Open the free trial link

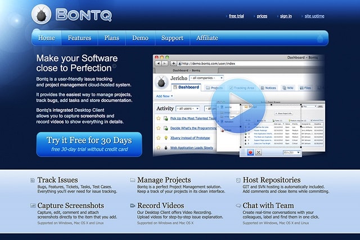pos(236,16)
